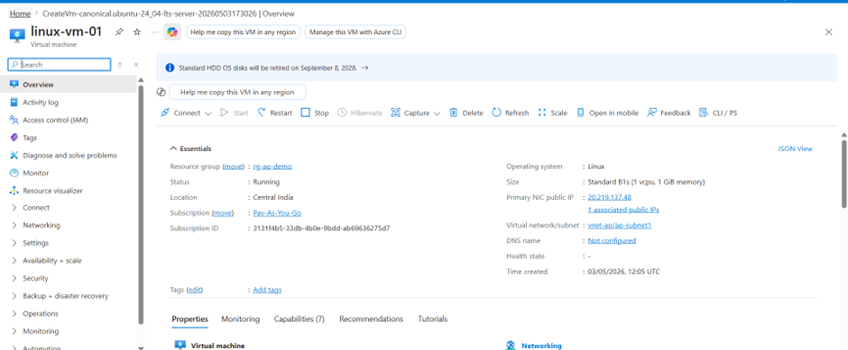Select the Properties tab
The width and height of the screenshot is (848, 350).
(189, 319)
